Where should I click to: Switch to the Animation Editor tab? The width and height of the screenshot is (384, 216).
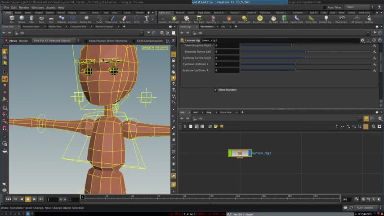click(x=31, y=27)
